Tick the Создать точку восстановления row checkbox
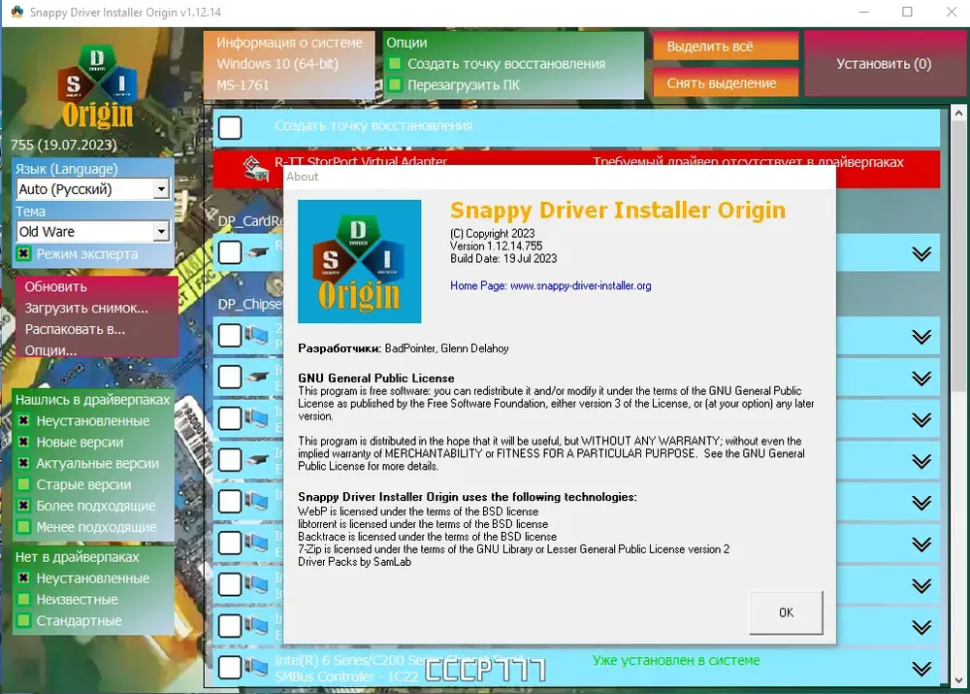The image size is (970, 694). (230, 127)
